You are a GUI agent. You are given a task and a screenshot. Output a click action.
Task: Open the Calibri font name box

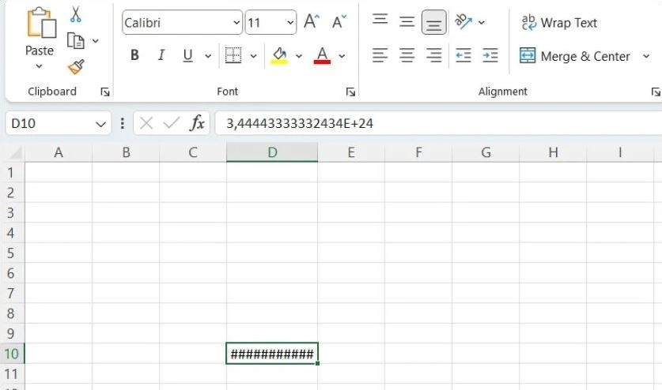pos(183,22)
